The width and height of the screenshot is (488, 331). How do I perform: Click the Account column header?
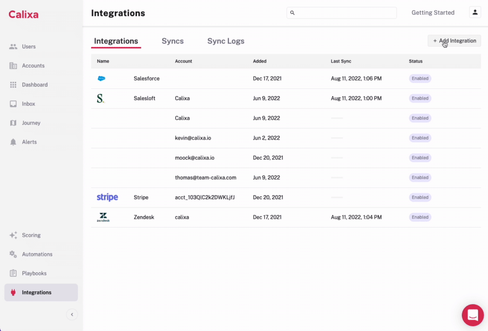click(183, 62)
